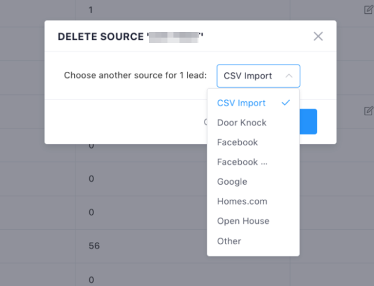Click the table cell showing 1

pos(90,10)
